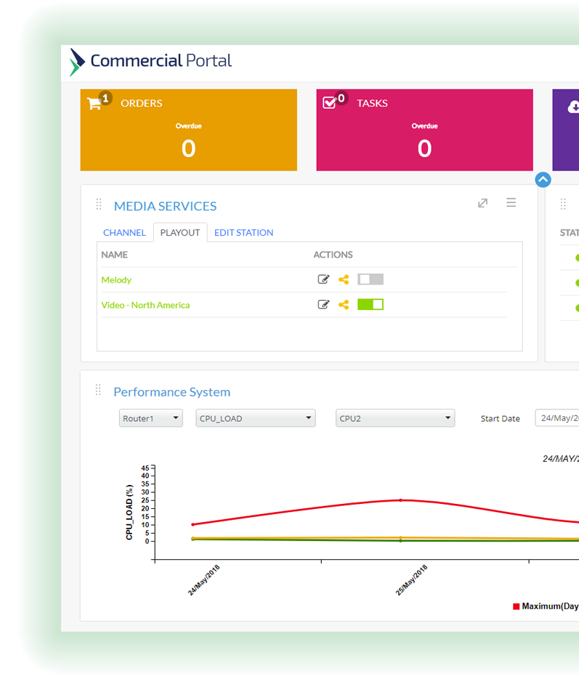Open the Video - North America link
Viewport: 579px width, 676px height.
(x=145, y=305)
